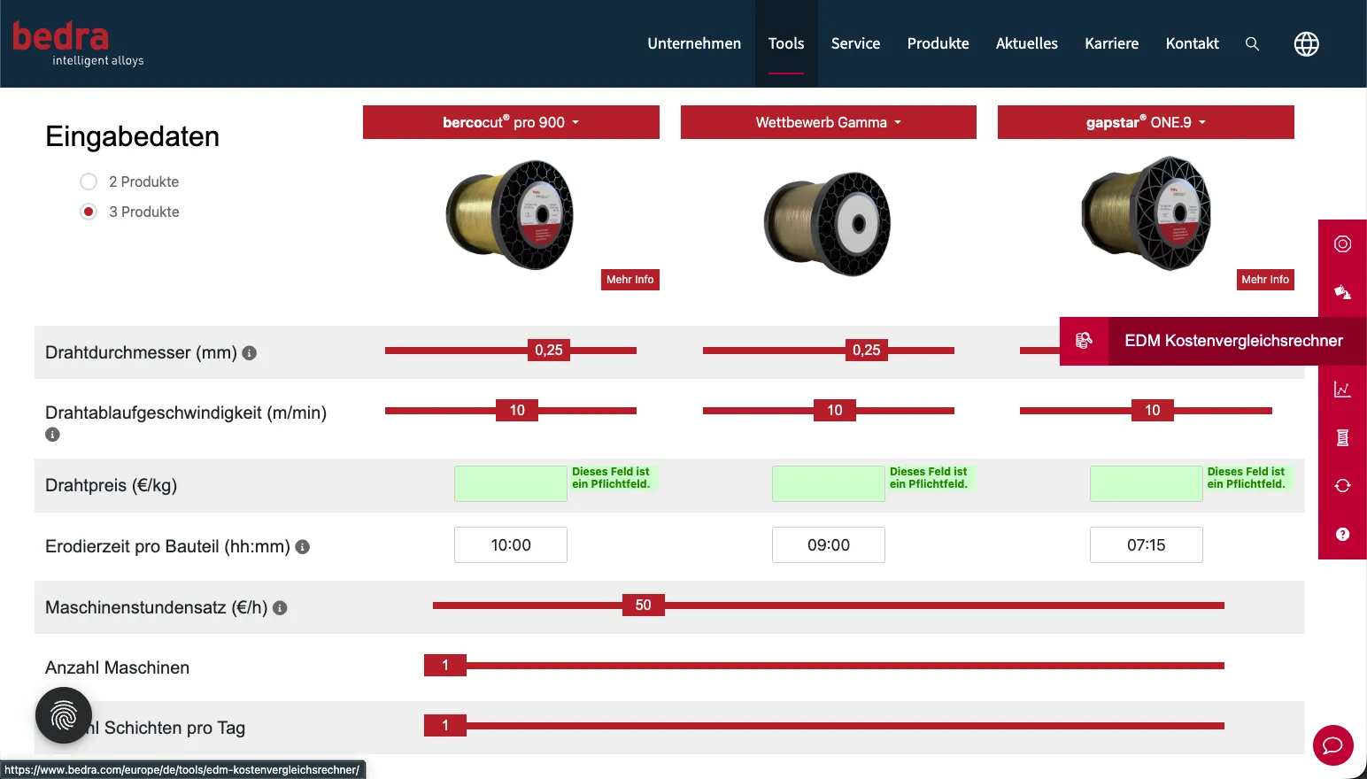Show info for Drahtdurchmesser (mm)

coord(250,353)
